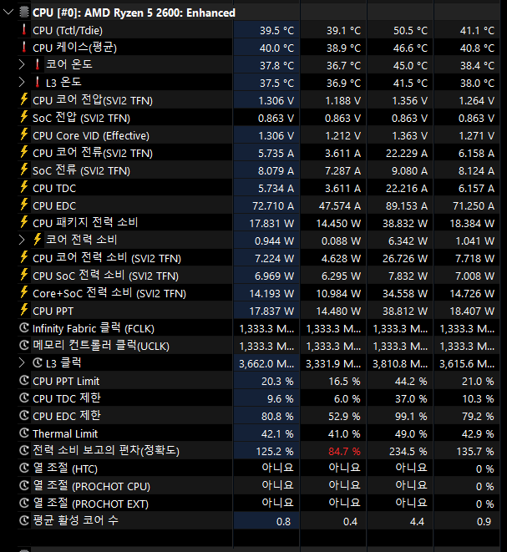Select the CPU 케이스(평균) sensor label
The image size is (507, 552).
click(x=74, y=48)
